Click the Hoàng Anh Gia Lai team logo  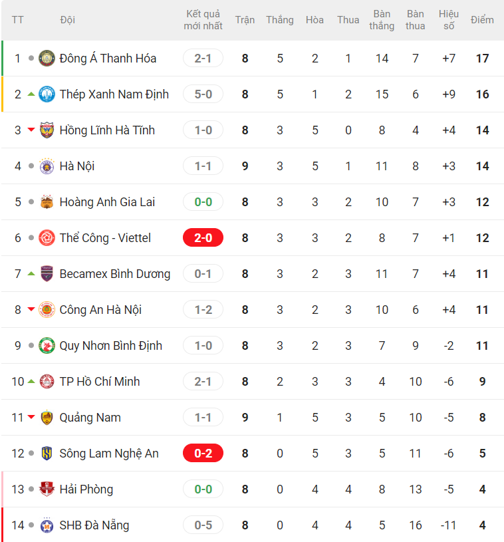[47, 202]
